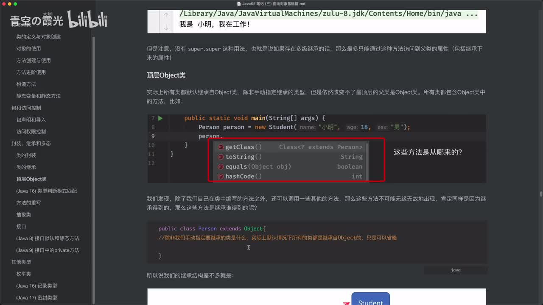Go to 方法创建与使用 in outline
This screenshot has width=543, height=305.
pos(34,61)
